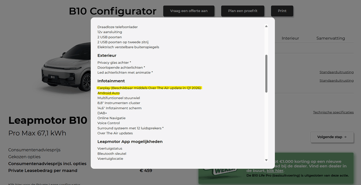Image resolution: width=361 pixels, height=185 pixels.
Task: Click 'Plan een proefrit' button
Action: [243, 11]
